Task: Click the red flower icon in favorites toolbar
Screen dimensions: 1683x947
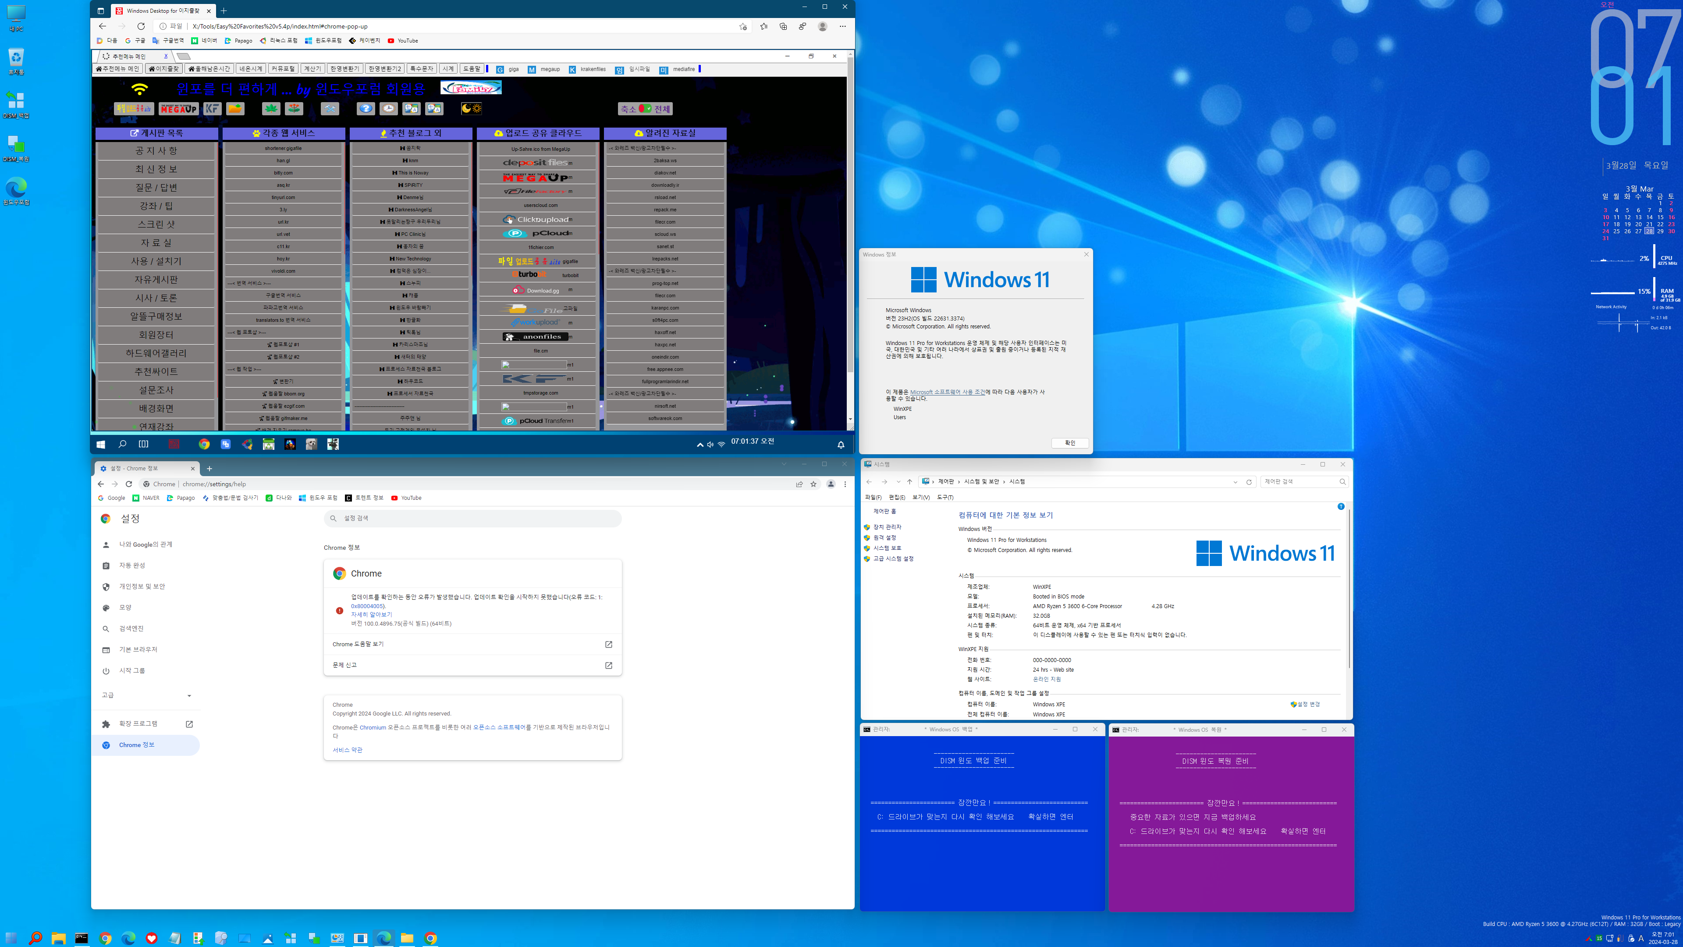Action: 295,108
